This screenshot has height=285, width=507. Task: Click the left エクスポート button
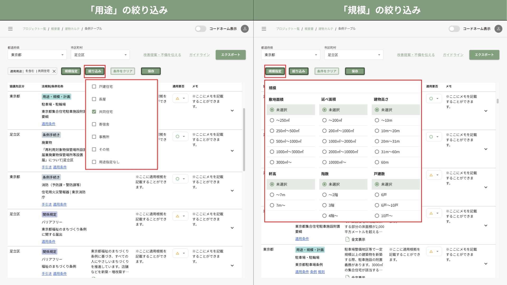point(231,55)
